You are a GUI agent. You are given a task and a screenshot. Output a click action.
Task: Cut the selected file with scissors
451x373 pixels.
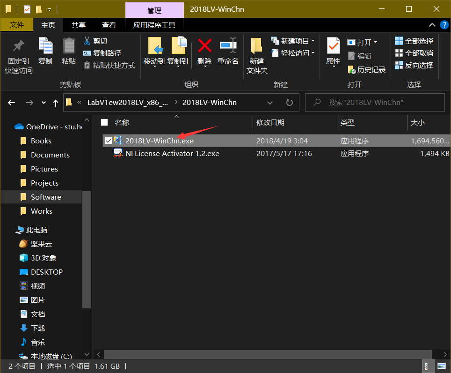click(96, 41)
